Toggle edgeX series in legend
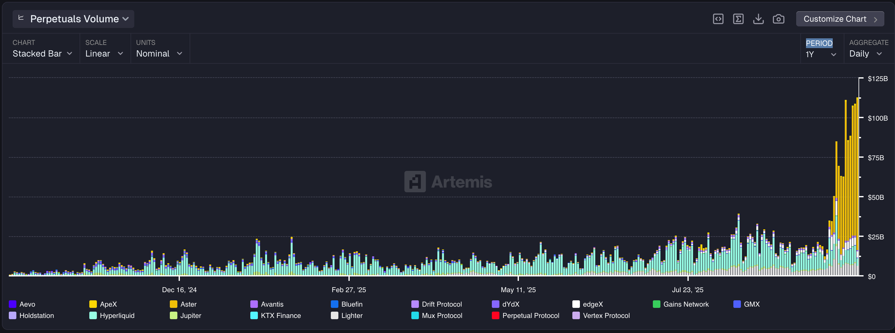This screenshot has width=895, height=333. (x=587, y=304)
